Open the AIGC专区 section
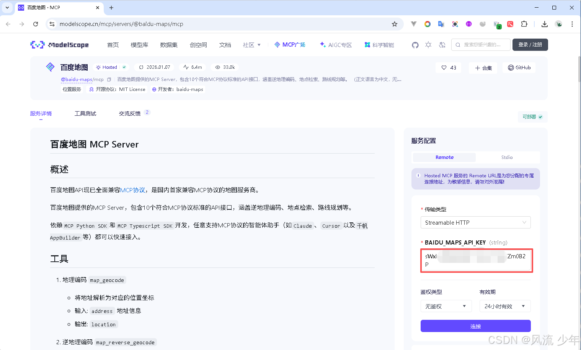 pos(335,45)
